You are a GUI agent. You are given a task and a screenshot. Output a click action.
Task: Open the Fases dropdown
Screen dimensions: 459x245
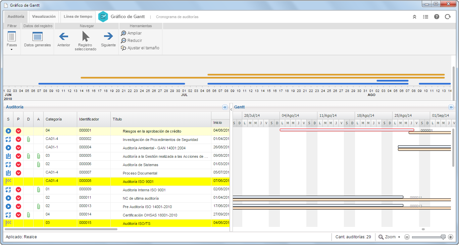[12, 41]
